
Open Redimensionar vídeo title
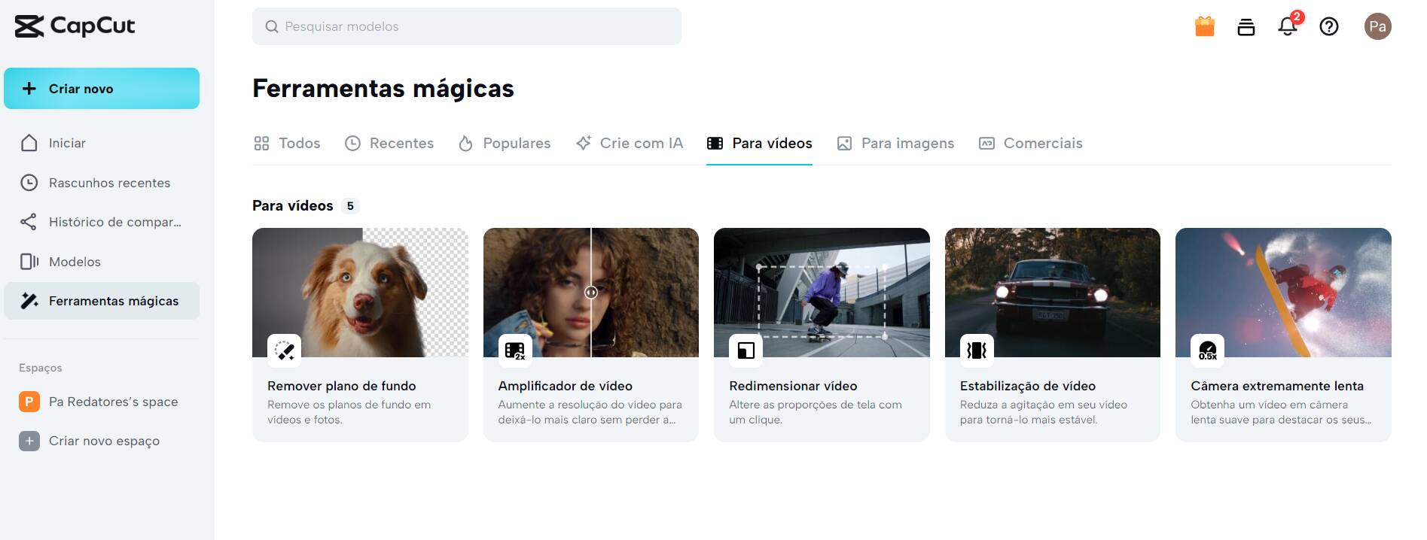[793, 386]
